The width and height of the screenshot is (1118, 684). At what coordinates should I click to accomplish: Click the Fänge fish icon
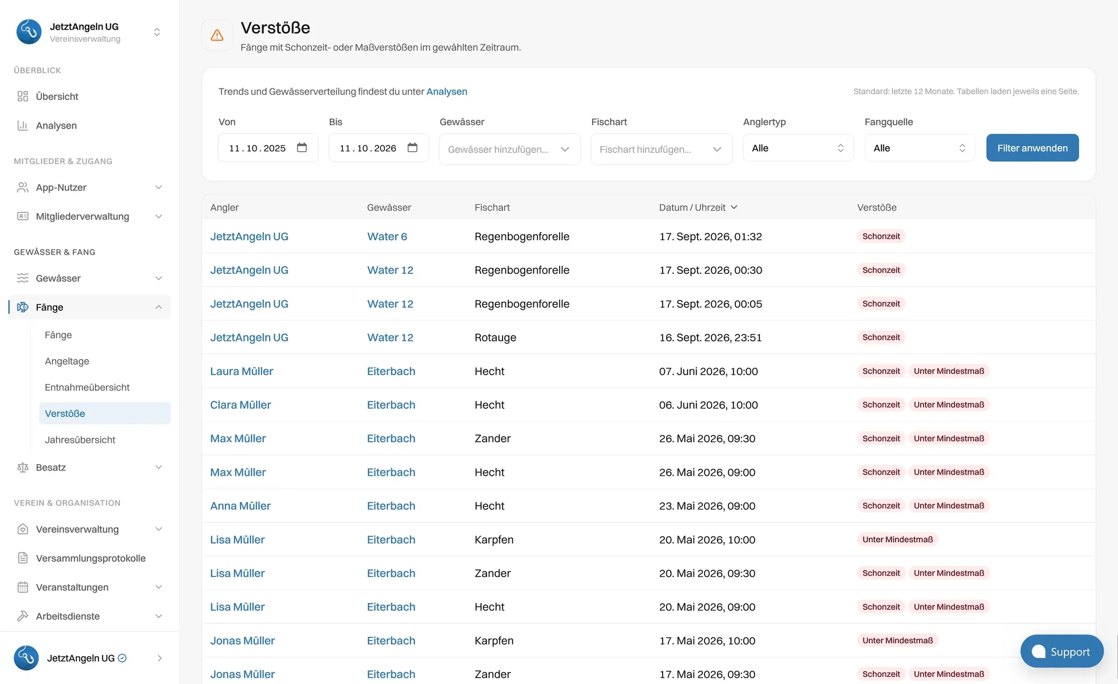tap(23, 307)
